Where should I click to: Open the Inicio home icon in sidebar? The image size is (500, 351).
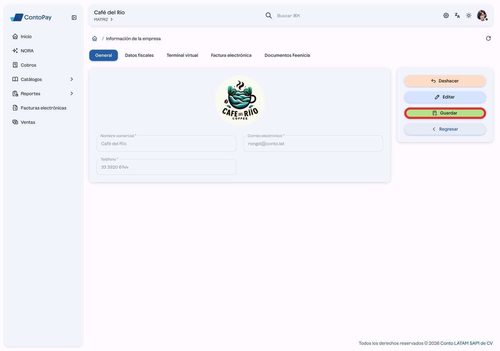point(15,36)
